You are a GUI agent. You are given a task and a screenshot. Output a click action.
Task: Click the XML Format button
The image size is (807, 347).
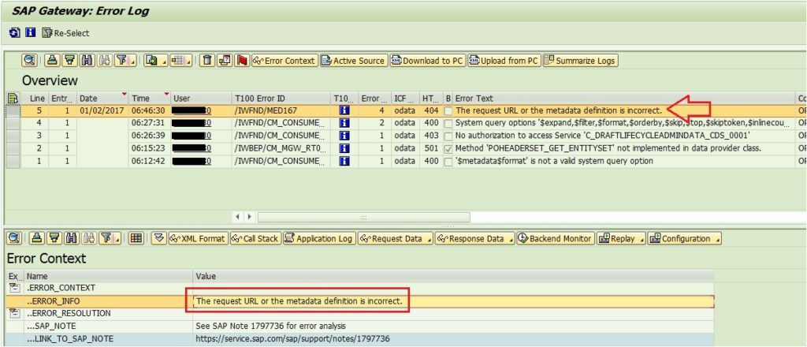tap(198, 238)
